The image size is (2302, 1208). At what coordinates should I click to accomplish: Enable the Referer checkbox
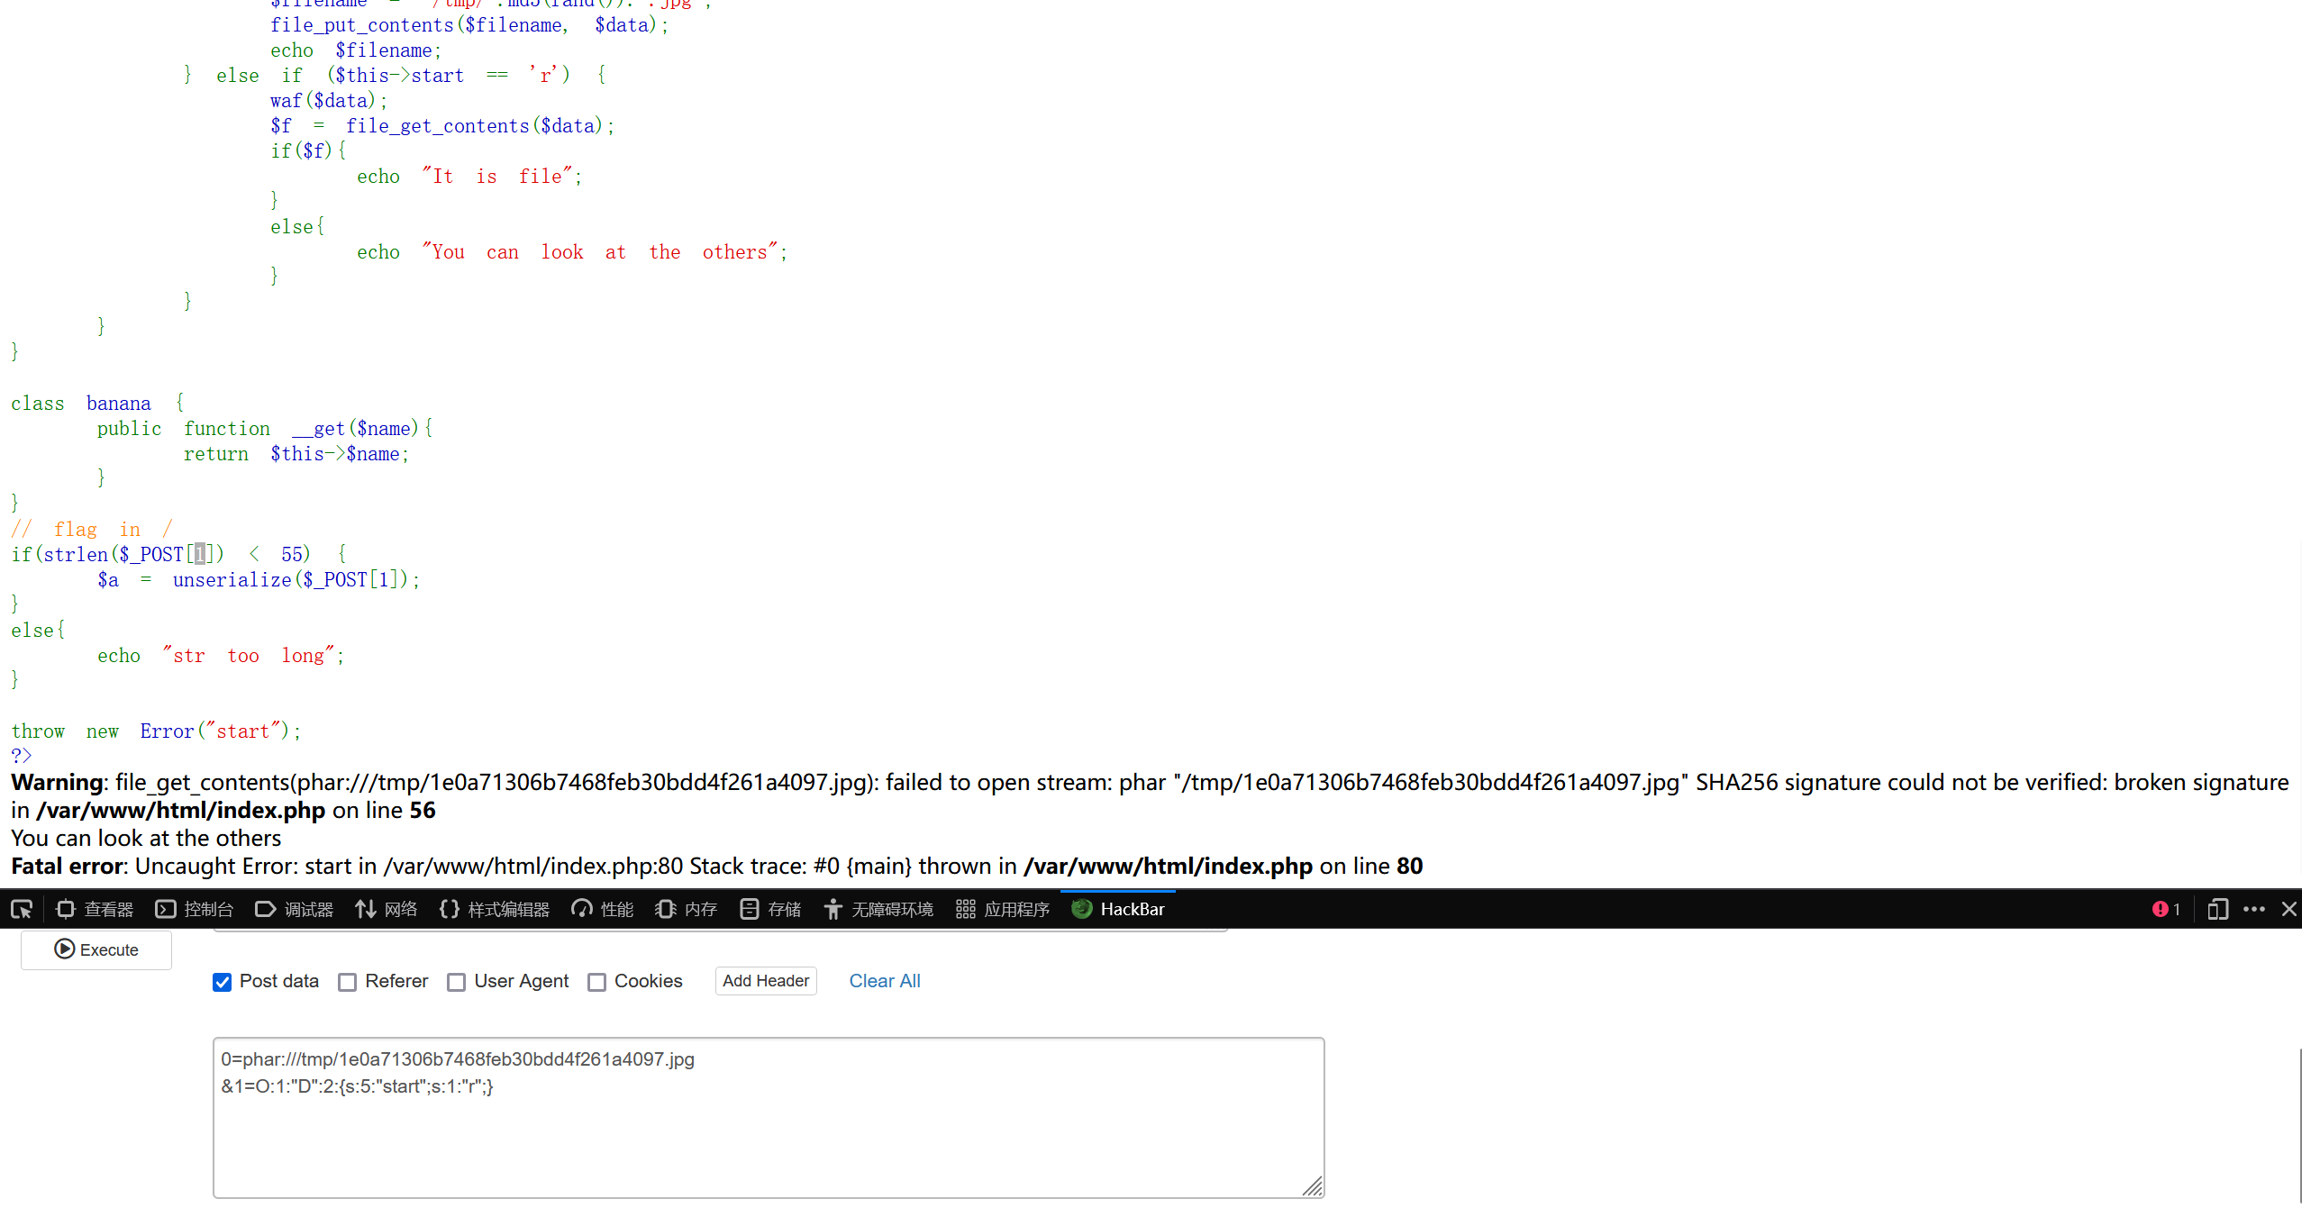point(348,982)
